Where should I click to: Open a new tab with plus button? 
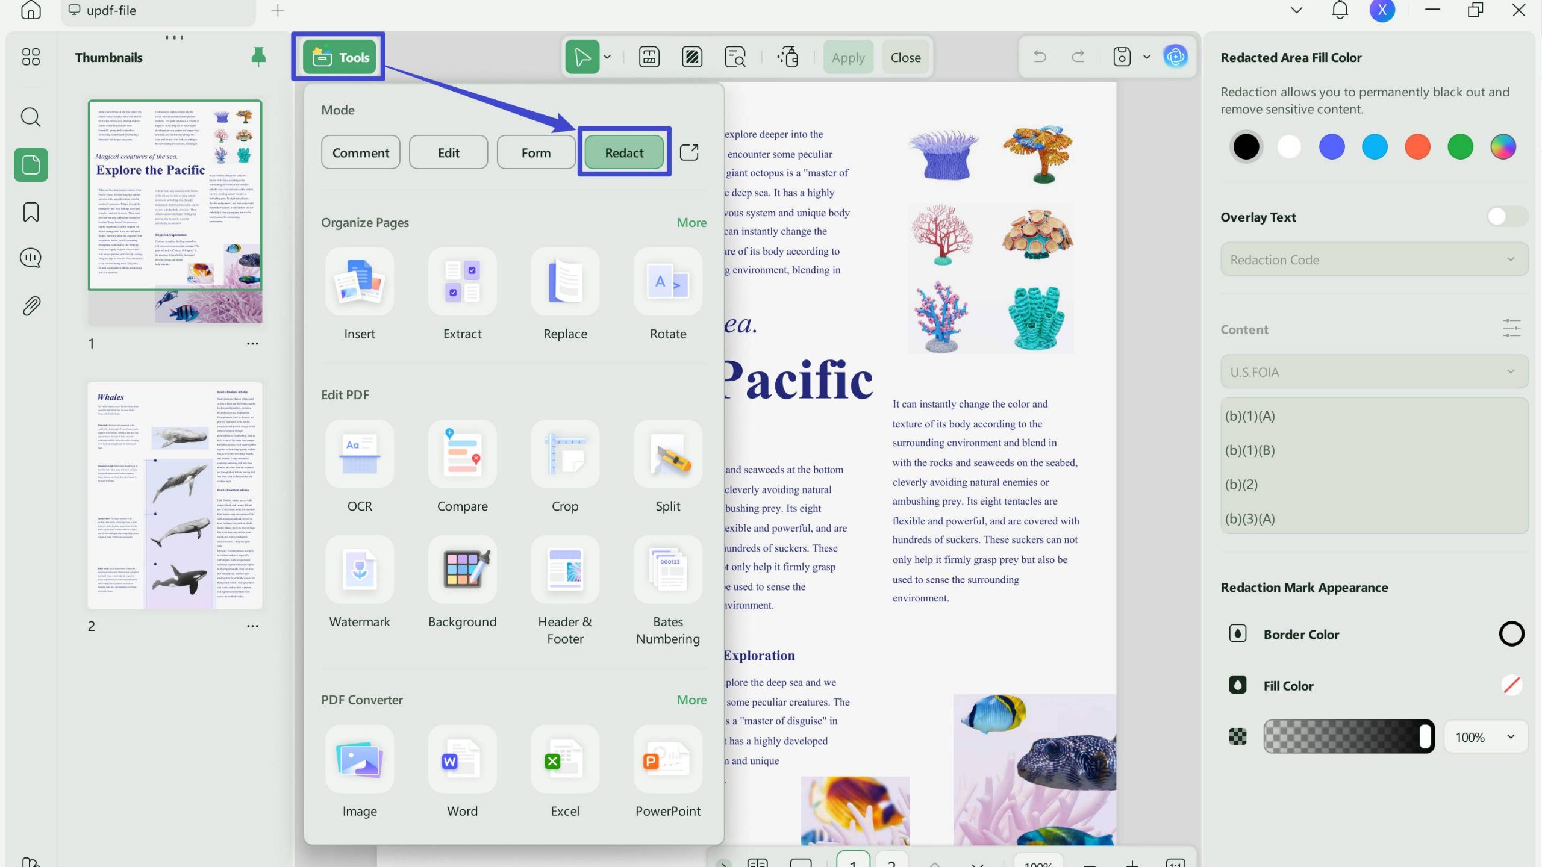[278, 10]
